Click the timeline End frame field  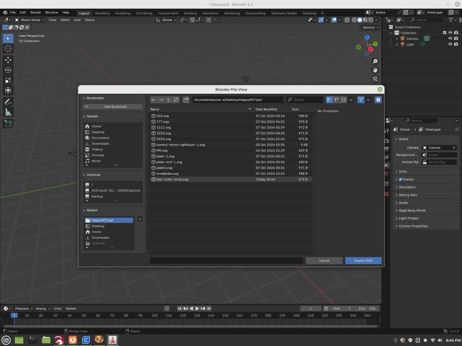tap(366, 309)
